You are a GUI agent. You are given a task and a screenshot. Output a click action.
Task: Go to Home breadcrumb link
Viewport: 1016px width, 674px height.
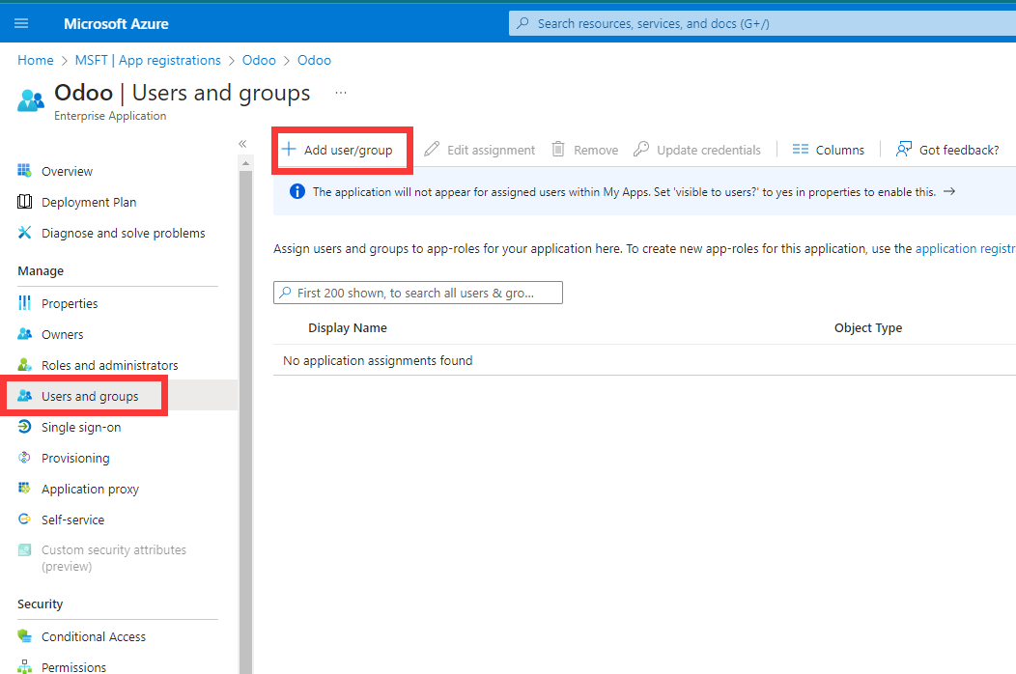36,60
